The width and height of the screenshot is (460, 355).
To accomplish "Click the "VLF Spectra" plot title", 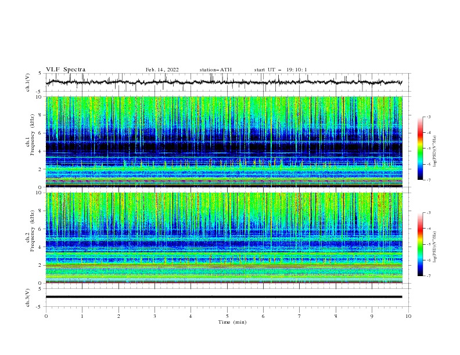I will [66, 70].
